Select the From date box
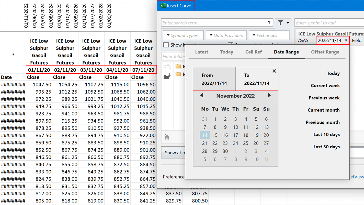The width and height of the screenshot is (364, 205). pyautogui.click(x=214, y=79)
